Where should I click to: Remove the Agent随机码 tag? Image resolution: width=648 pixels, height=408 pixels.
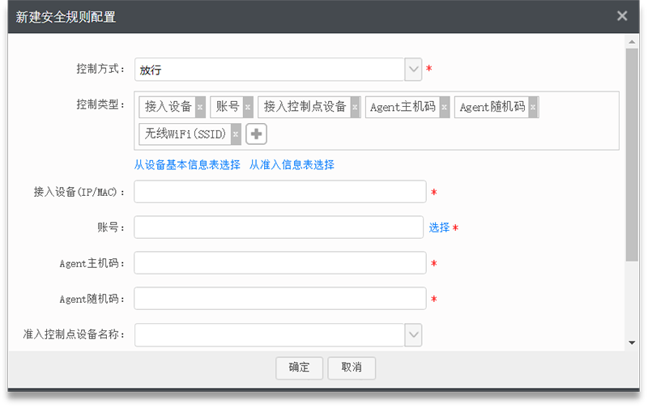click(x=533, y=107)
